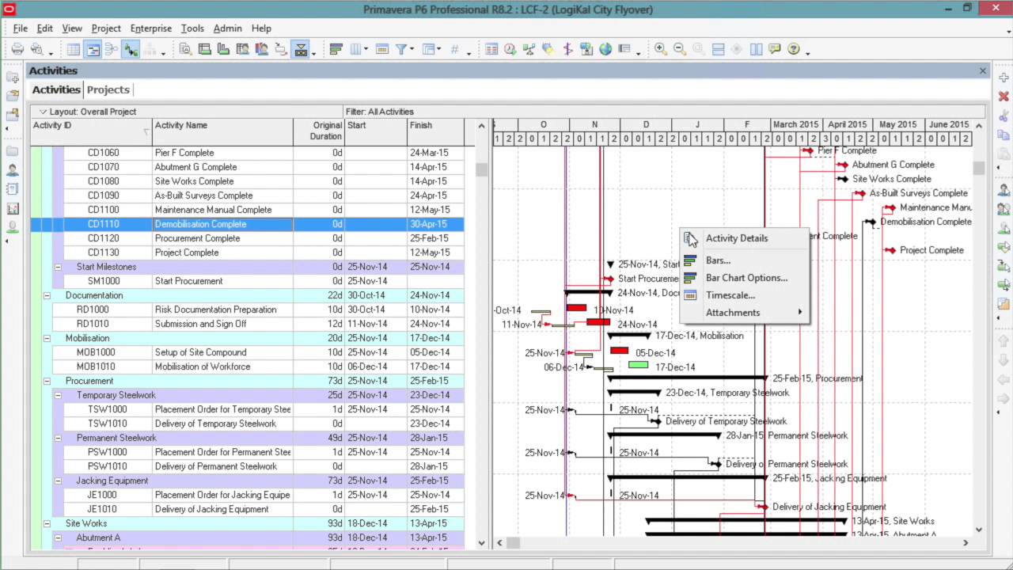Viewport: 1013px width, 570px height.
Task: Click the top icon in left sidebar
Action: (13, 78)
